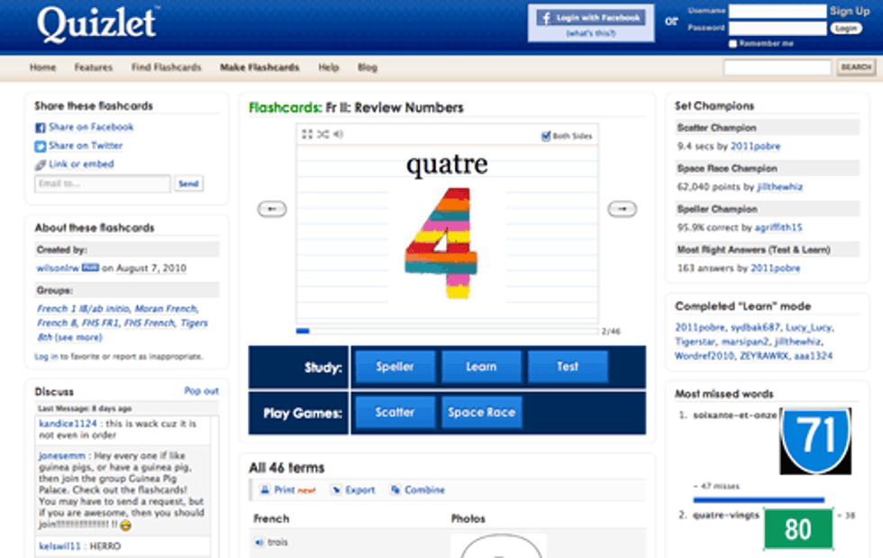Click the flashcard audio speaker icon
Viewport: 883px width, 558px height.
pyautogui.click(x=337, y=134)
